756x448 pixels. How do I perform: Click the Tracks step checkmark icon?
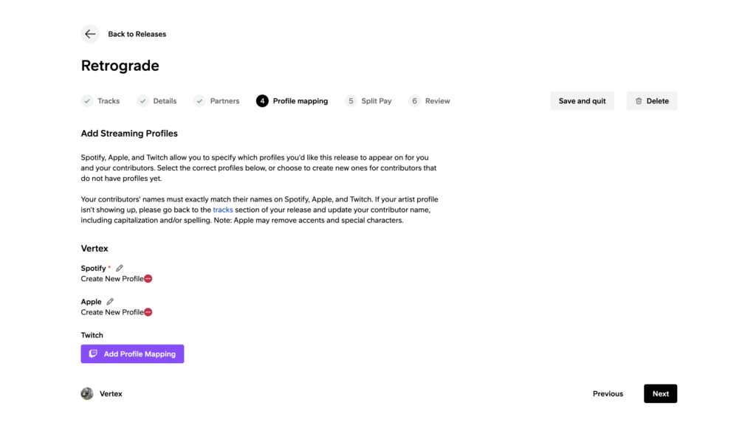pos(87,101)
